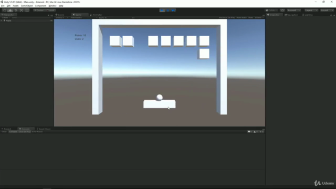
Task: Select the Hand tool in toolbar
Action: (x=5, y=10)
